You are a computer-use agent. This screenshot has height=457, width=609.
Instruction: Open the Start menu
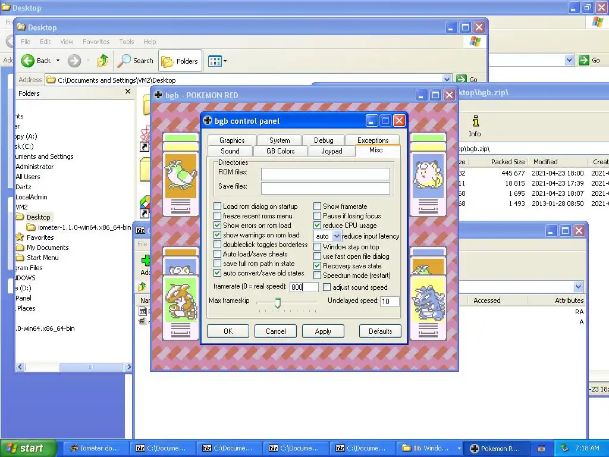(x=29, y=448)
